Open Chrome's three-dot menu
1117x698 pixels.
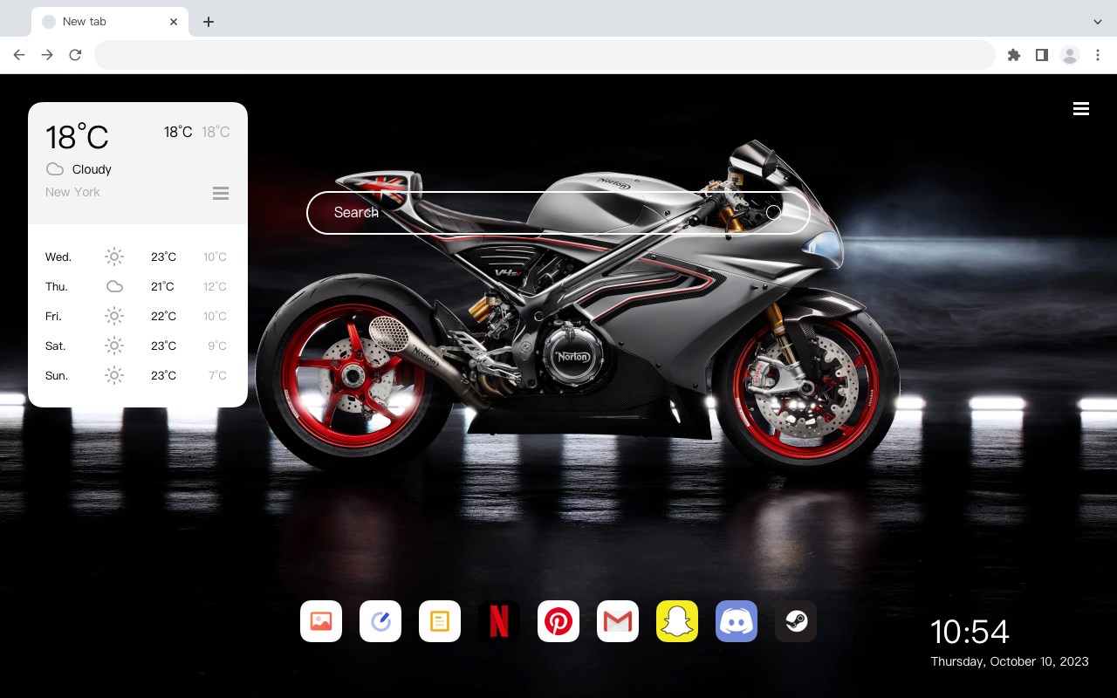[x=1098, y=55]
